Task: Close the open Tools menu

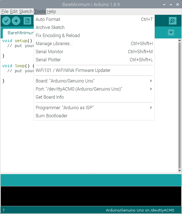Action: 40,12
